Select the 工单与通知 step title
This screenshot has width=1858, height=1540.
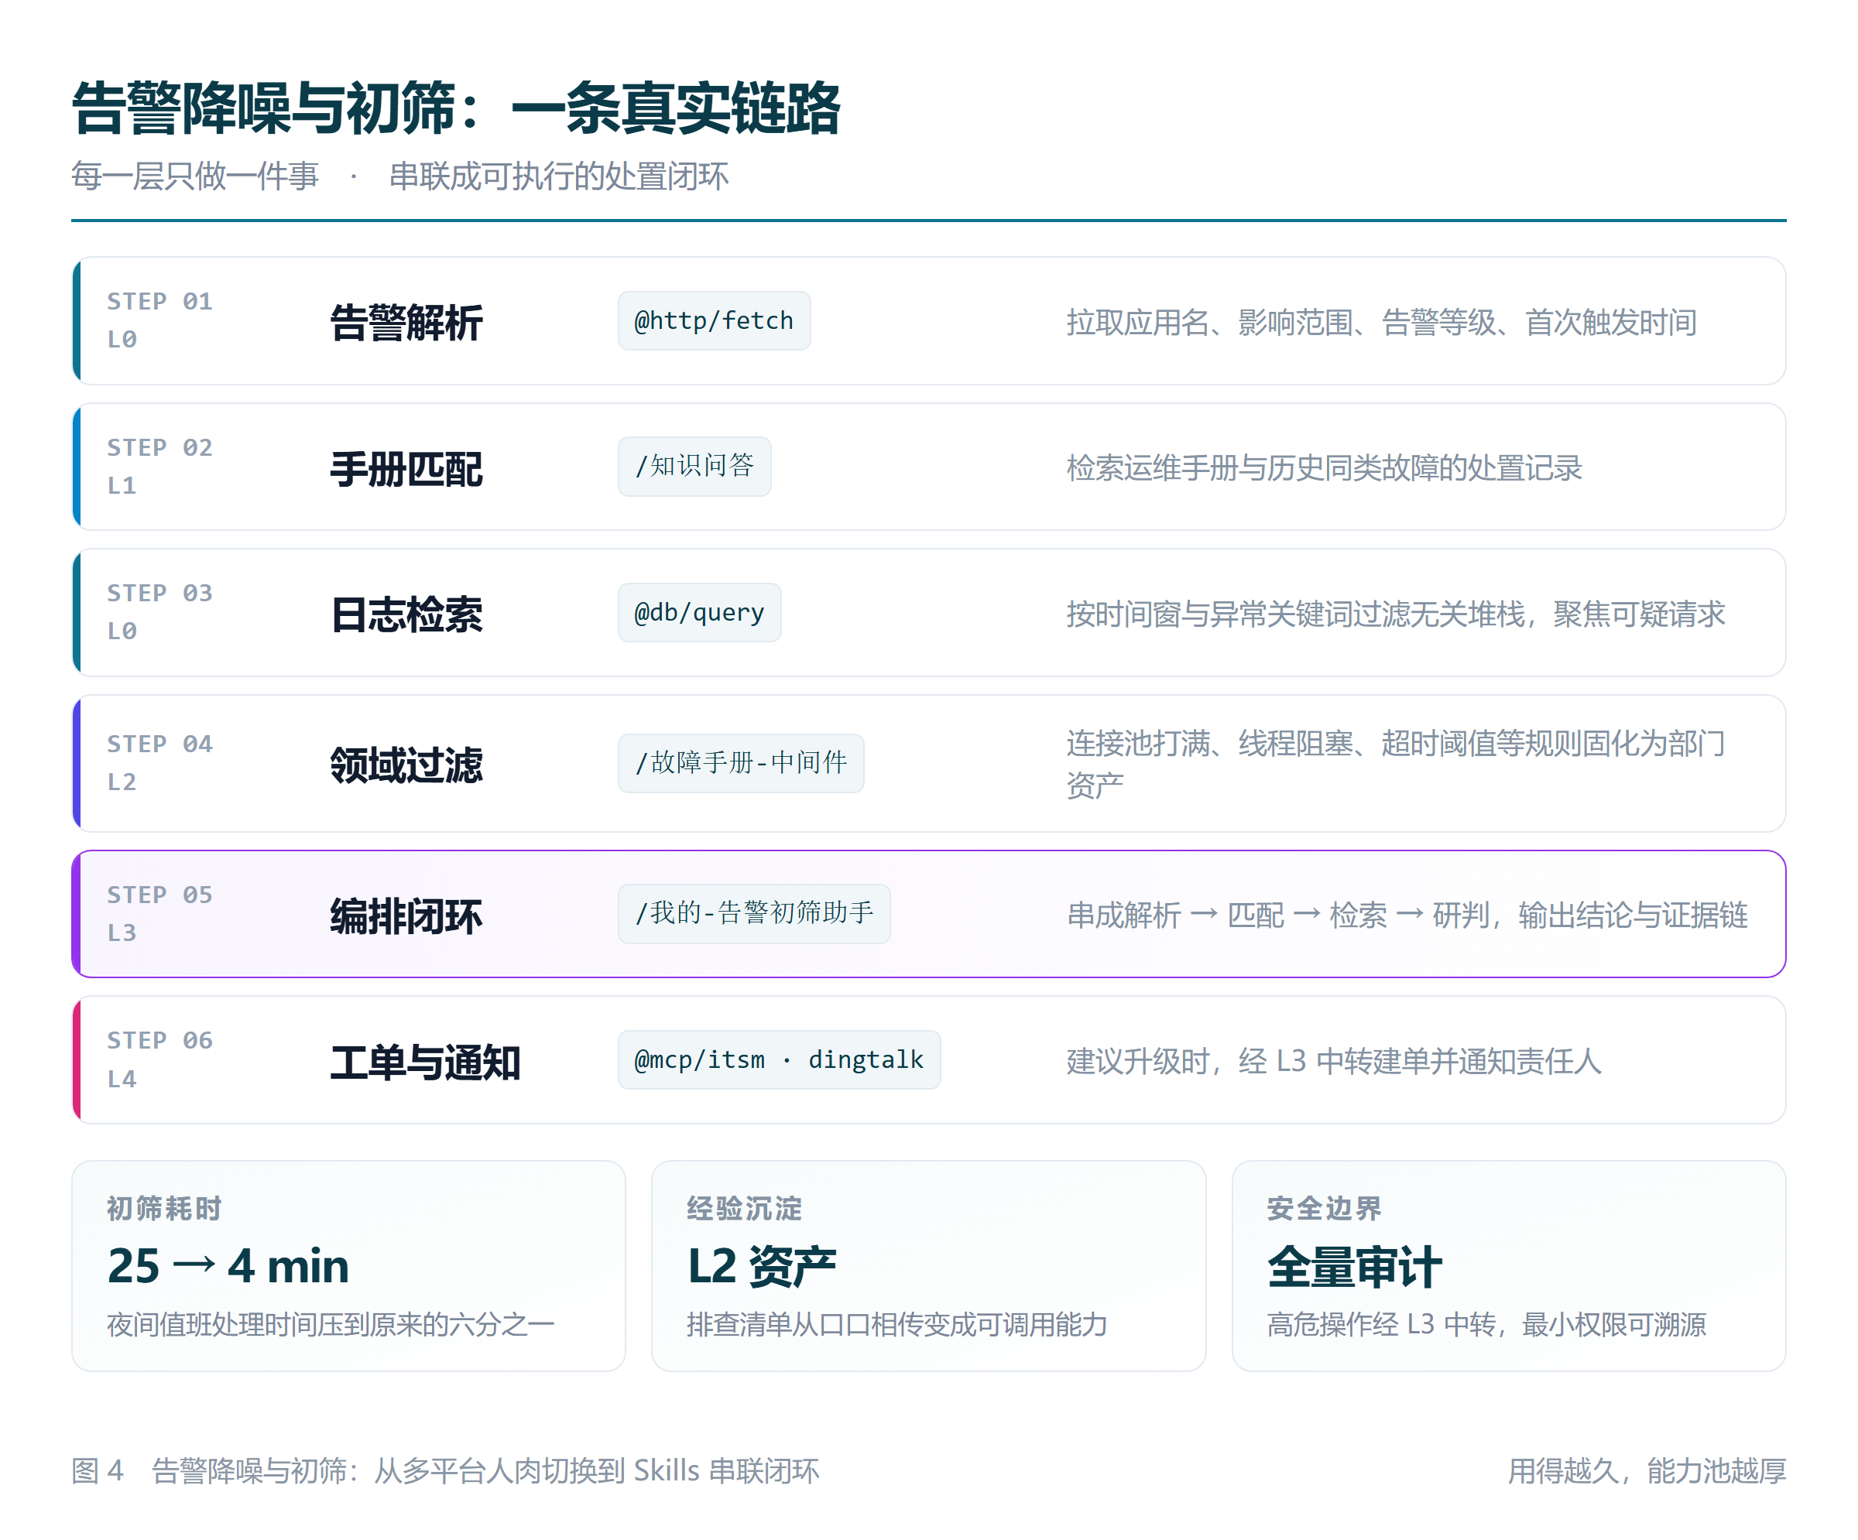pyautogui.click(x=425, y=1062)
